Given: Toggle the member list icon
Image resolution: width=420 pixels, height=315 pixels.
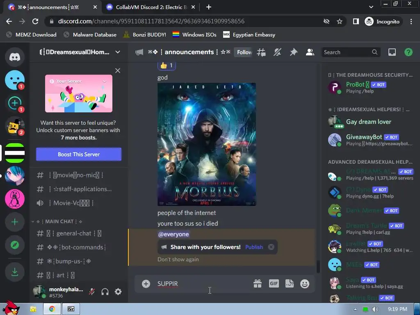Looking at the screenshot, I should pos(310,52).
